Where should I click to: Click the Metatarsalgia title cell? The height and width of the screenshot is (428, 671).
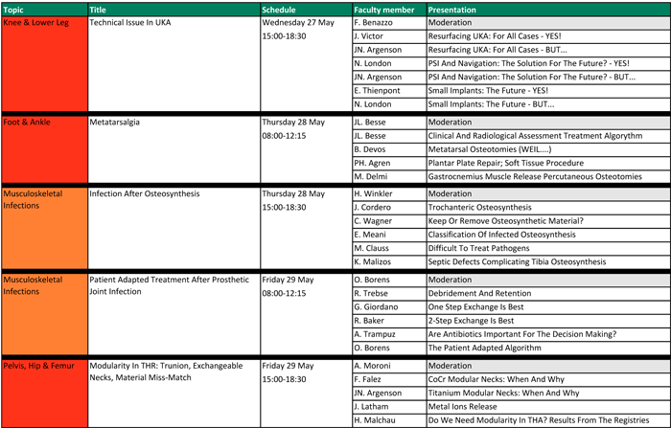point(174,149)
